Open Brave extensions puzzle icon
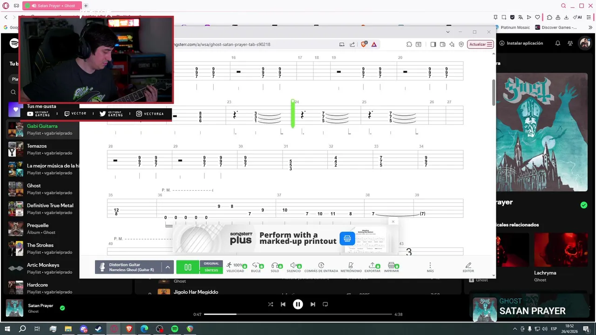The height and width of the screenshot is (335, 596). pyautogui.click(x=409, y=44)
